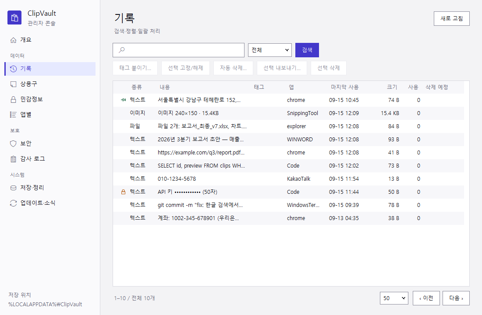The image size is (482, 315).
Task: Open the 개요 page
Action: click(x=50, y=40)
